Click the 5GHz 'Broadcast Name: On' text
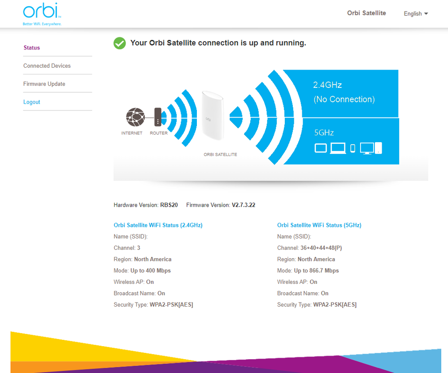This screenshot has width=448, height=373. (303, 293)
